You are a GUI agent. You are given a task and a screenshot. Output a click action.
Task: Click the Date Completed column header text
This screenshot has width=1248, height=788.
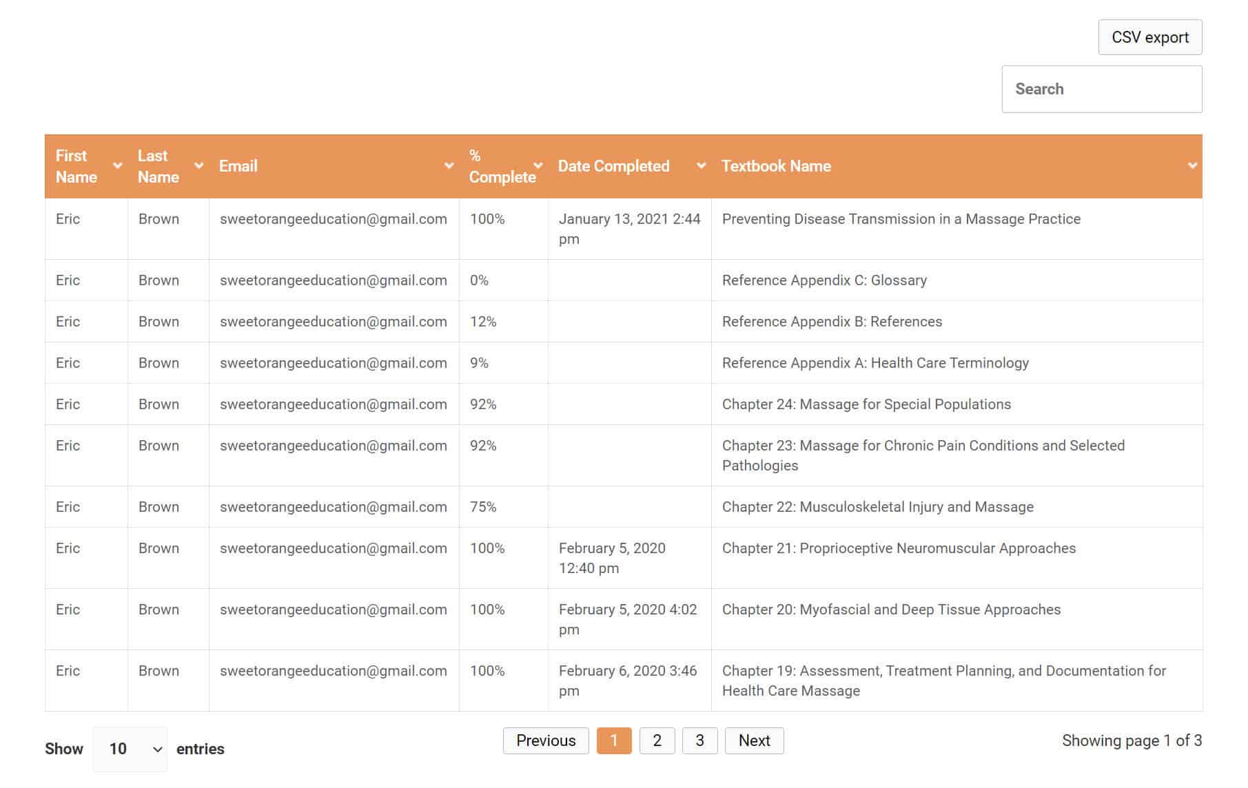point(613,166)
